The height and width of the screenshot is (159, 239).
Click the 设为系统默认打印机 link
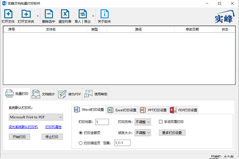23,127
